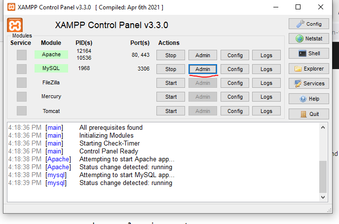Click the Apache PID 12164 value
This screenshot has width=339, height=224.
click(x=84, y=51)
